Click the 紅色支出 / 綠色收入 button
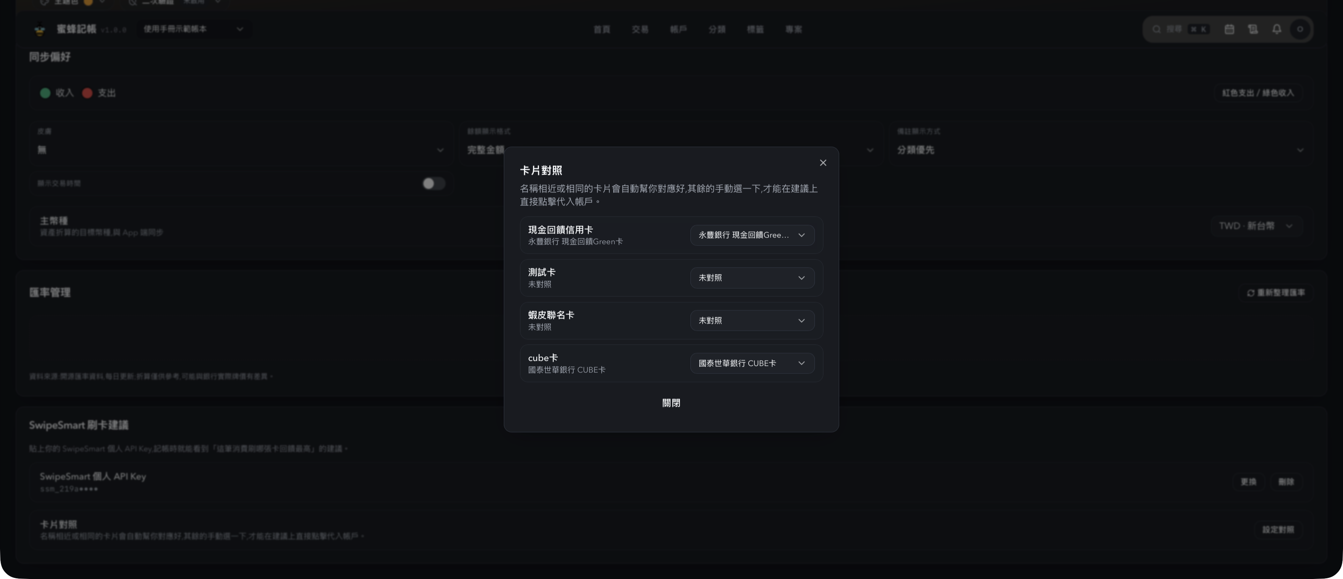1343x579 pixels. point(1258,93)
